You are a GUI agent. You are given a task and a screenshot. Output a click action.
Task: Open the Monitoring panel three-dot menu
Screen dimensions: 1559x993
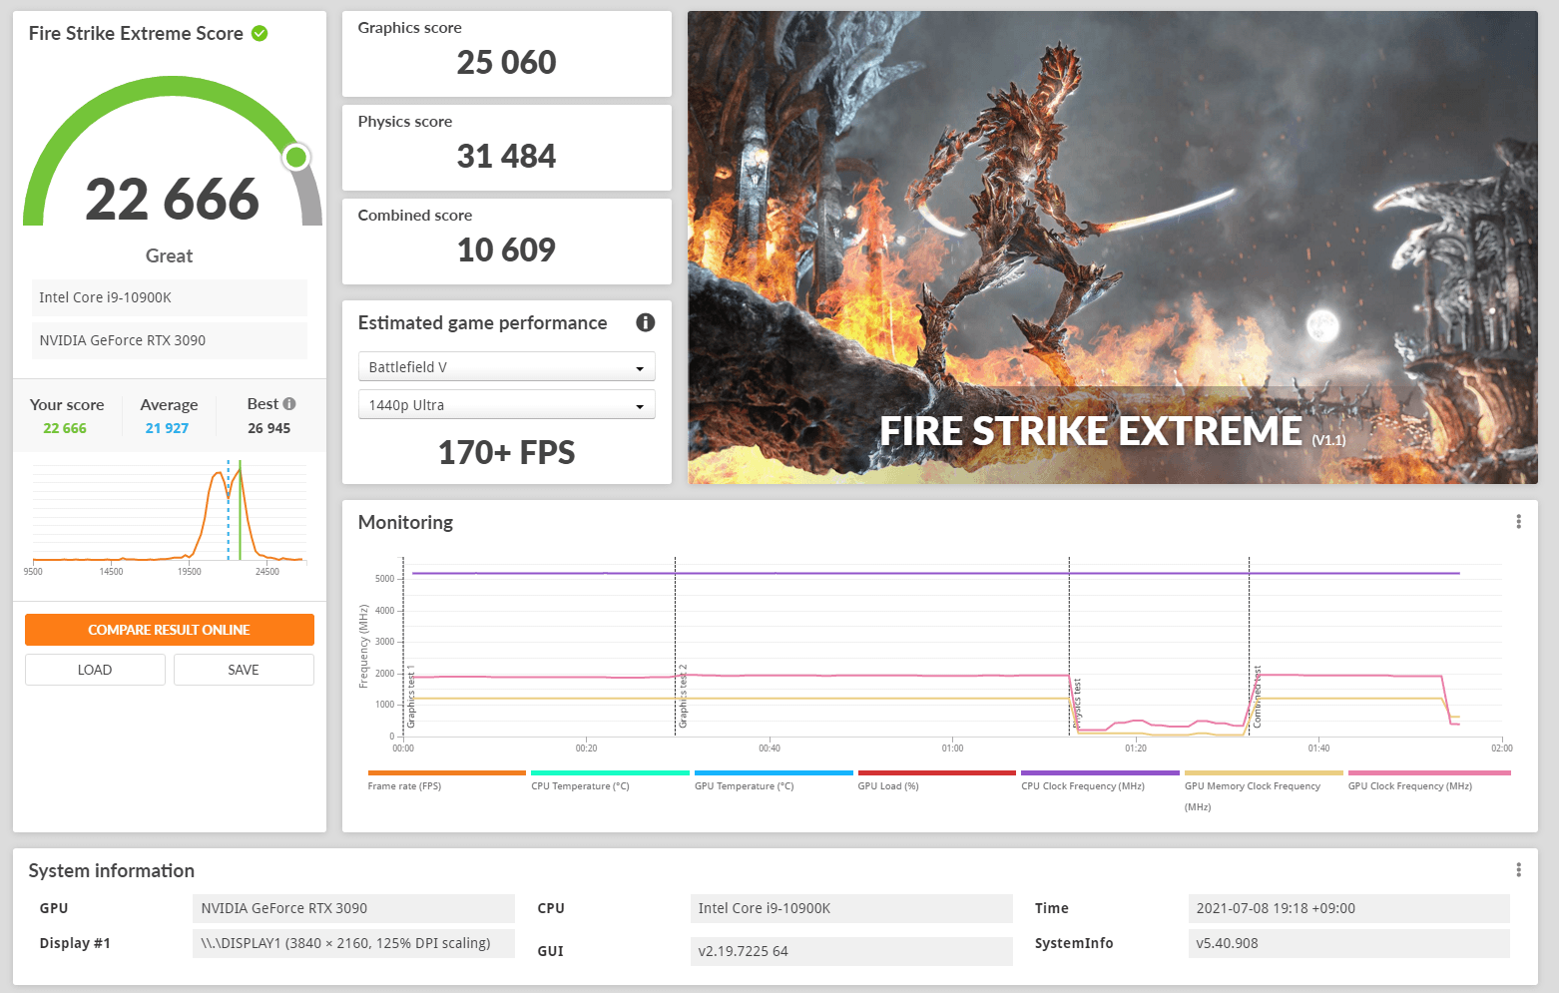(x=1518, y=522)
